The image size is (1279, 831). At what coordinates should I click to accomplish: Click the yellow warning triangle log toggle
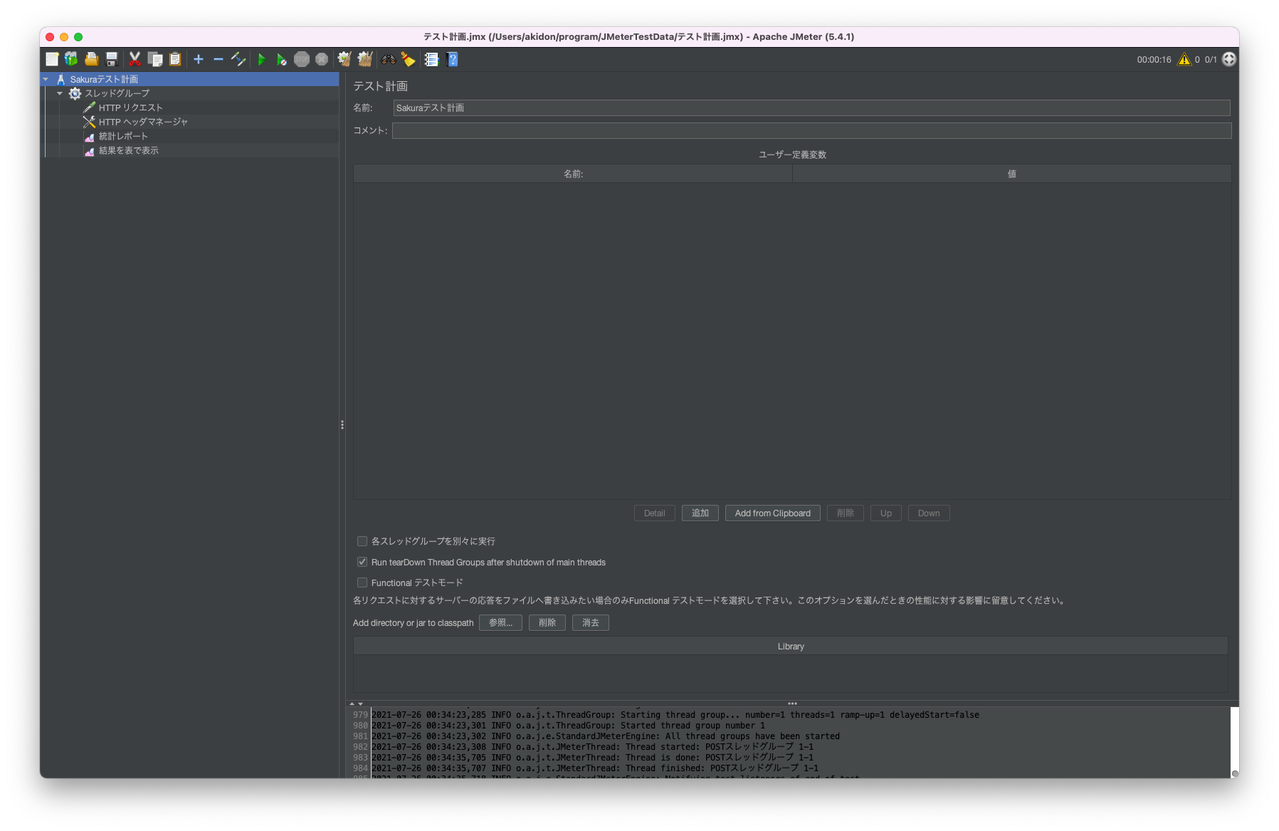[1184, 59]
